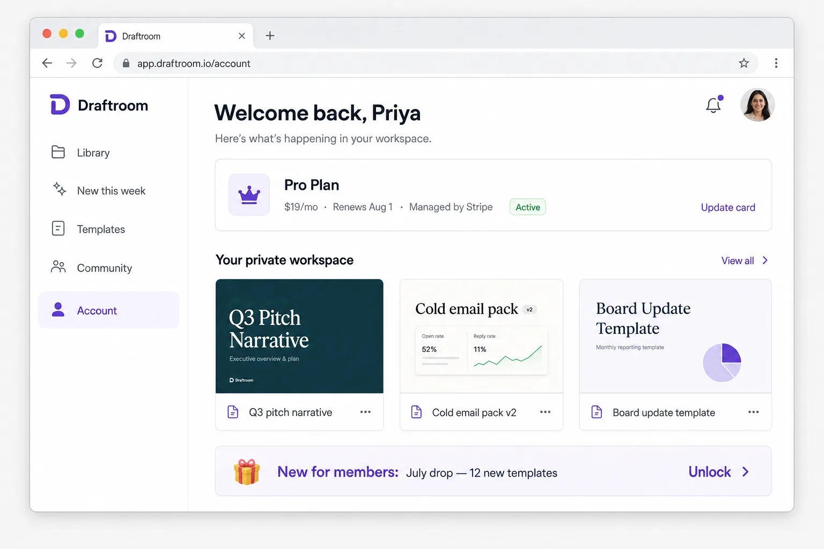The width and height of the screenshot is (824, 549).
Task: Click document icon beside Q3 pitch narrative
Action: 233,412
